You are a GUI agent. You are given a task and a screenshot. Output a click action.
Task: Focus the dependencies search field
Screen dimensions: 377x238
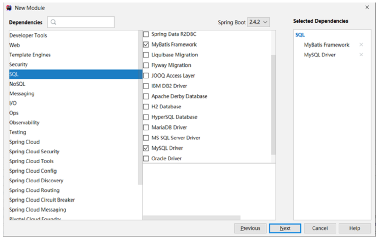[x=81, y=22]
